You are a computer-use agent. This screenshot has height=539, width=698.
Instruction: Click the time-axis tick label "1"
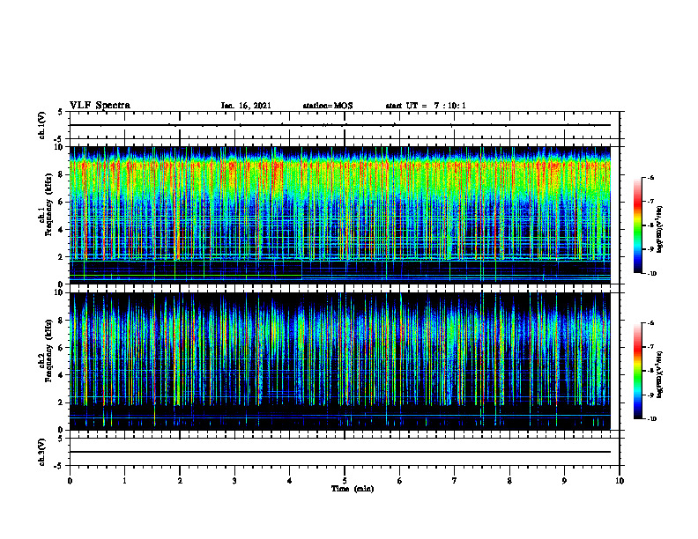124,481
